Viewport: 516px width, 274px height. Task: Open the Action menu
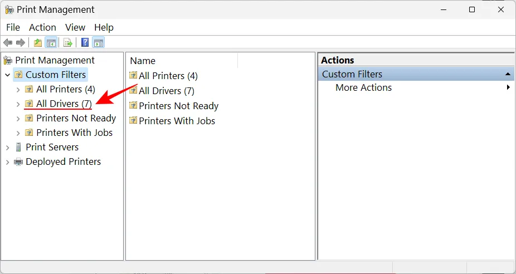(42, 27)
